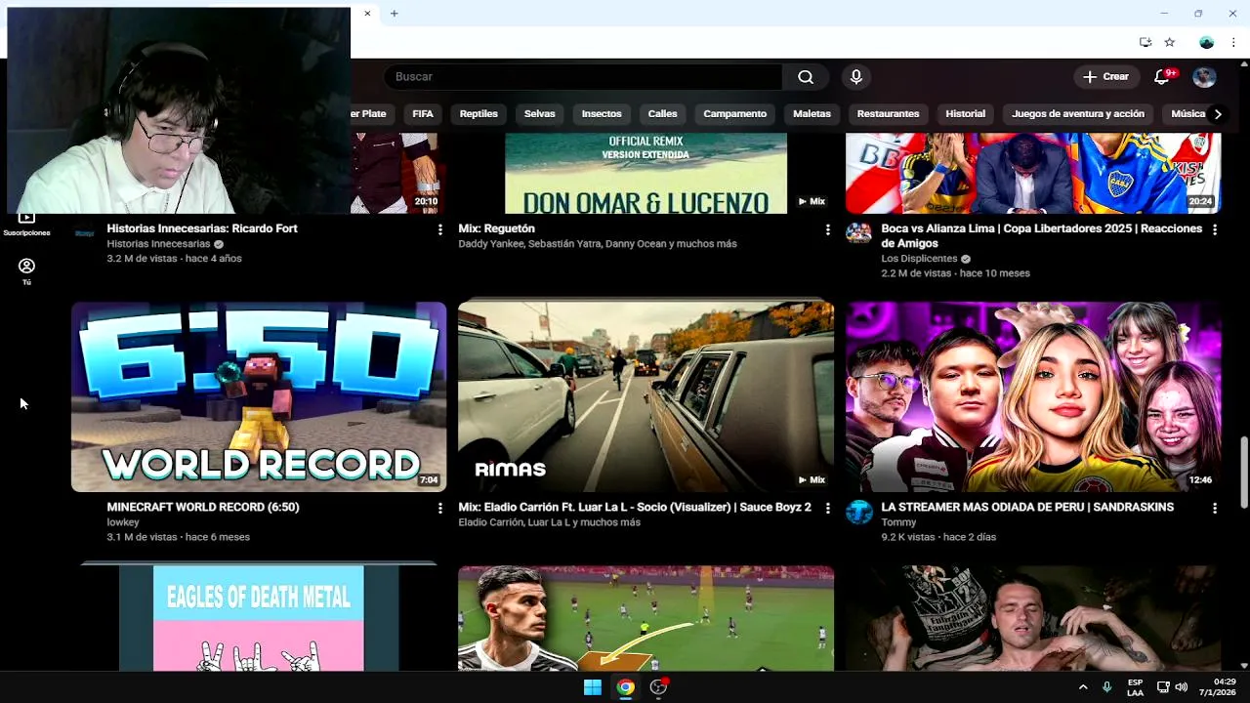Screen dimensions: 1250x703
Task: Open the Tommy channel name link
Action: (898, 522)
